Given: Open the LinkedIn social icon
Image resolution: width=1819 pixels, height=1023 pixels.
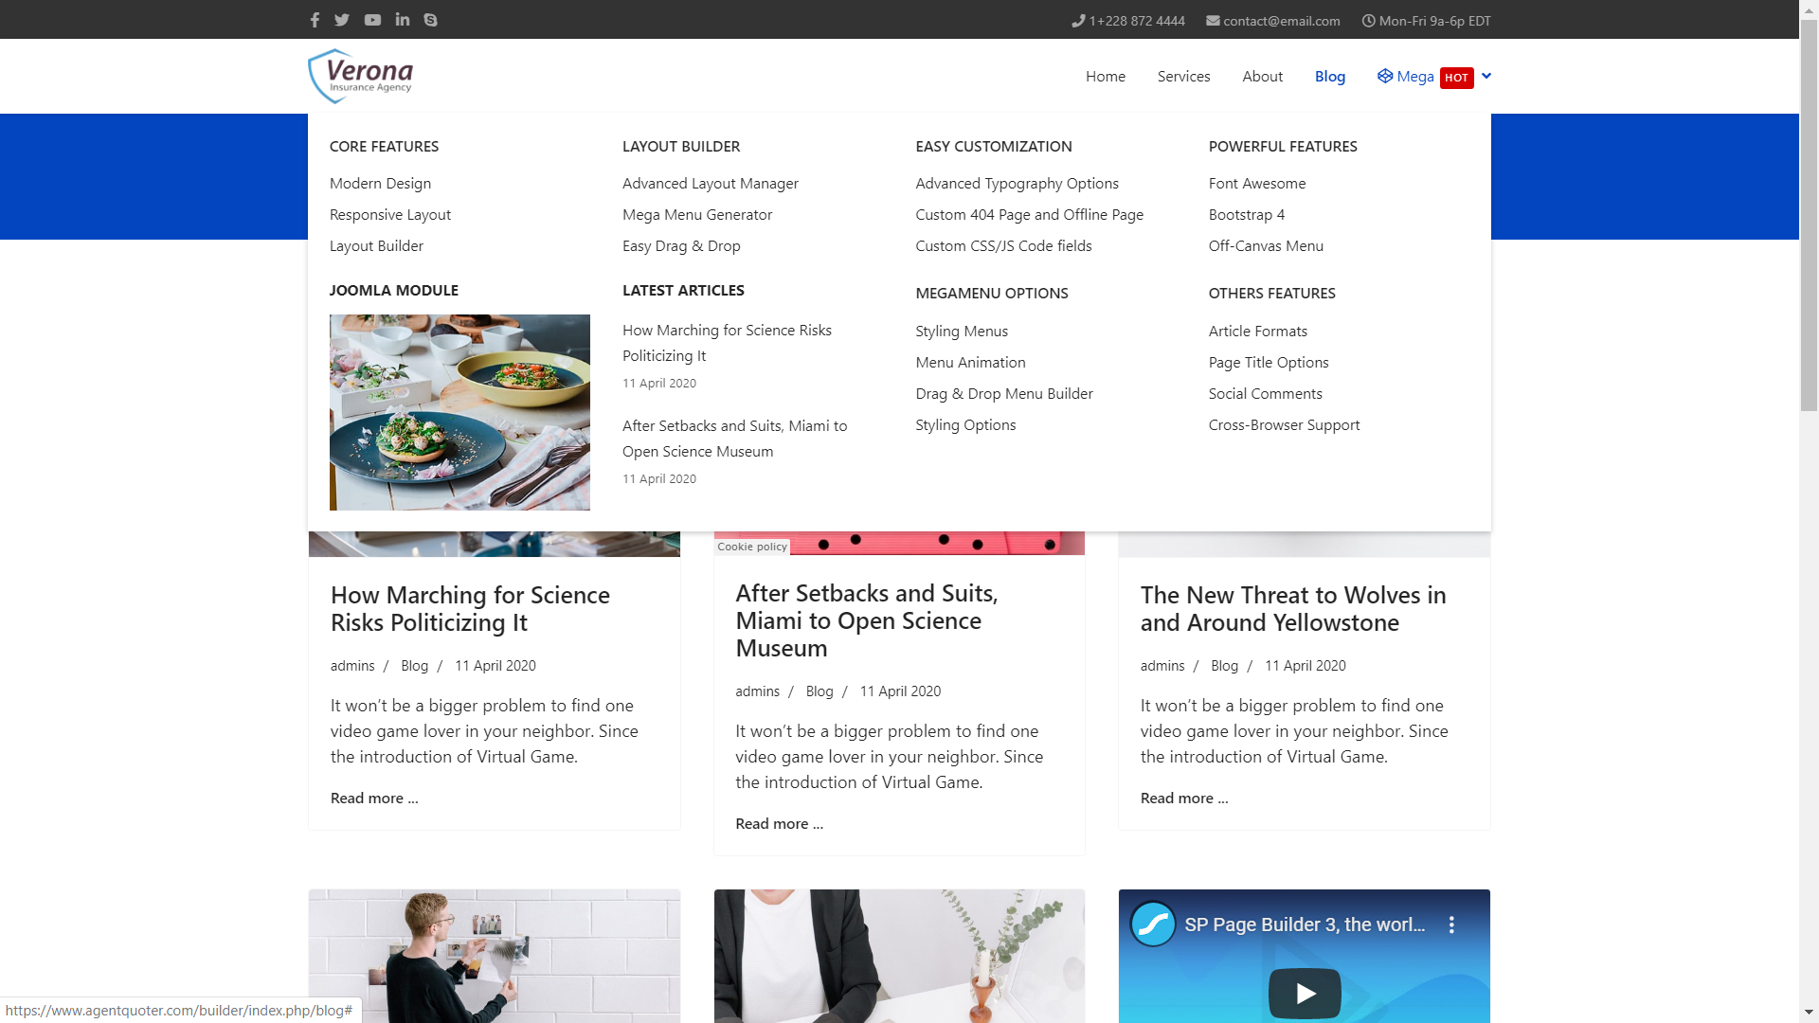Looking at the screenshot, I should click(x=403, y=20).
